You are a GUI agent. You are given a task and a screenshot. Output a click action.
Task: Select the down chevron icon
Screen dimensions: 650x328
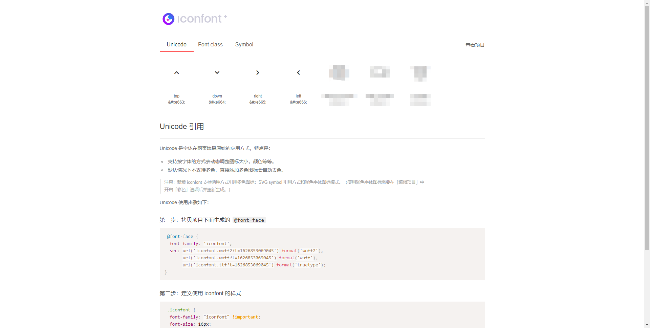point(217,72)
